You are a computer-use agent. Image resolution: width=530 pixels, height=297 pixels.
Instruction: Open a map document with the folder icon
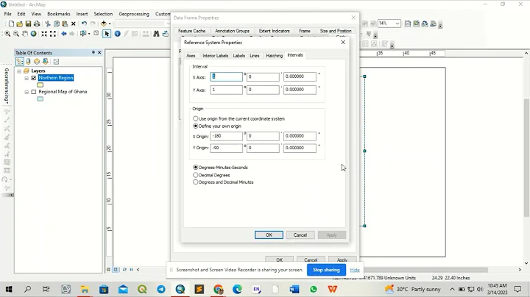(20, 24)
